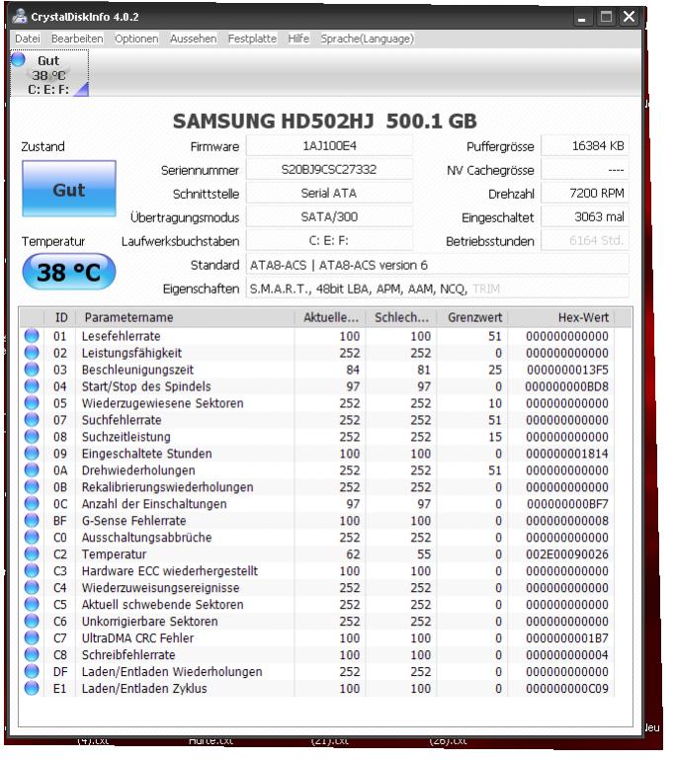Open the Optionen menu
This screenshot has height=760, width=673.
click(x=136, y=39)
